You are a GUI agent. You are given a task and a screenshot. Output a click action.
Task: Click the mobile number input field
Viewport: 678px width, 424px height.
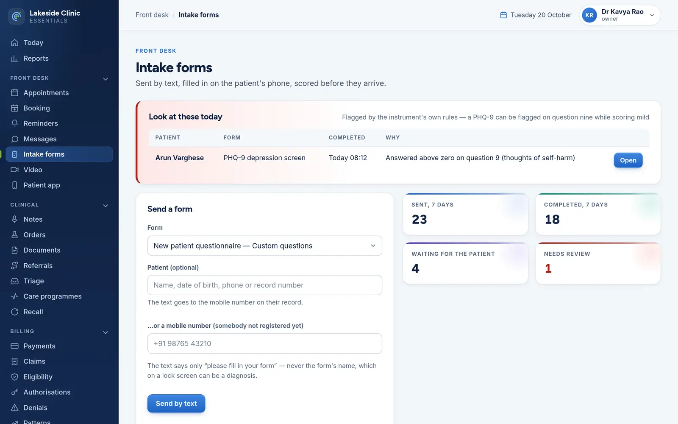point(264,344)
